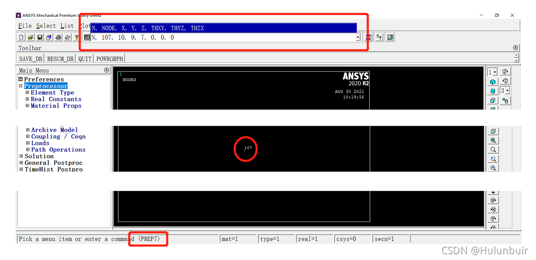Click the Zoom In magnifier icon

click(493, 168)
